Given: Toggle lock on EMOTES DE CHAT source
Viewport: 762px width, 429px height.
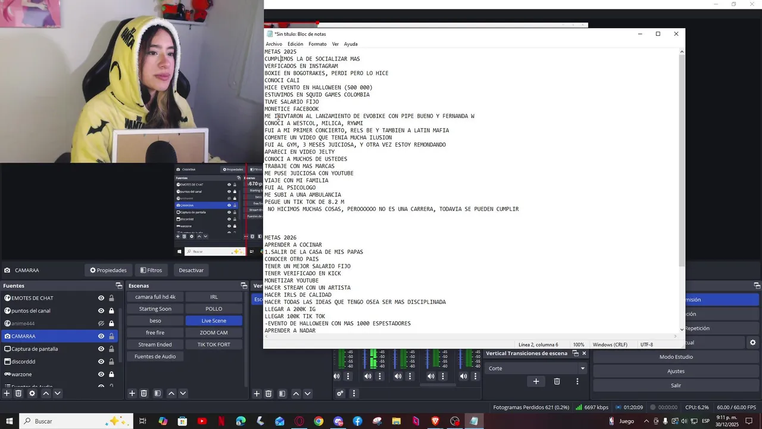Looking at the screenshot, I should tap(111, 298).
